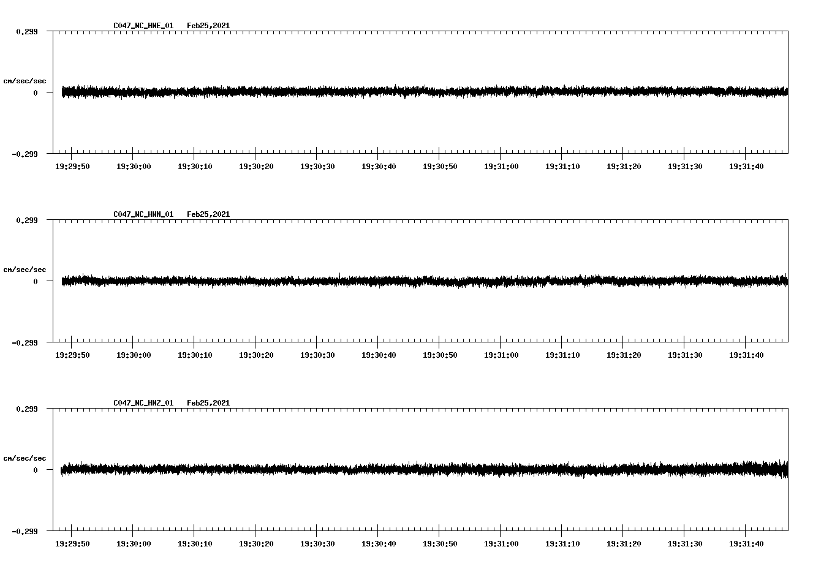
Task: Click the start of the HNZ waveform trace
Action: pyautogui.click(x=61, y=470)
